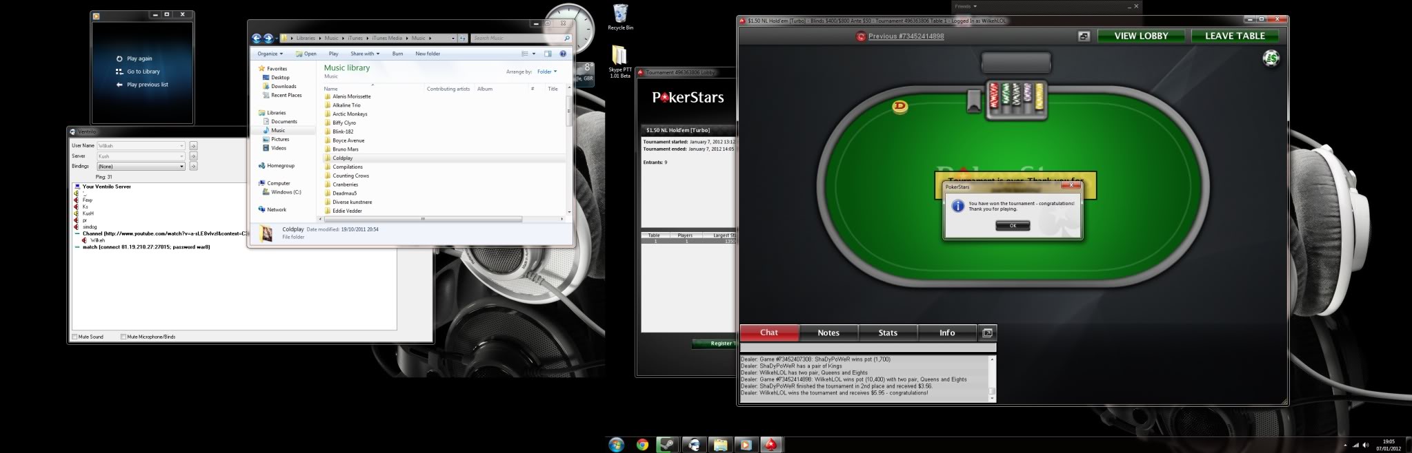The width and height of the screenshot is (1412, 453).
Task: Open the User Name dropdown in Ventrilo
Action: tap(141, 146)
